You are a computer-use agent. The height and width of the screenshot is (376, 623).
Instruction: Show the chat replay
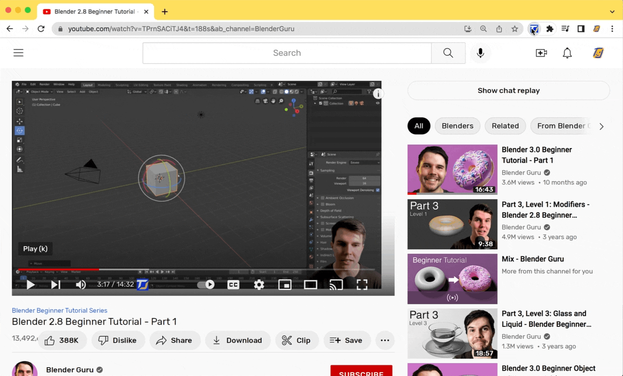tap(508, 91)
